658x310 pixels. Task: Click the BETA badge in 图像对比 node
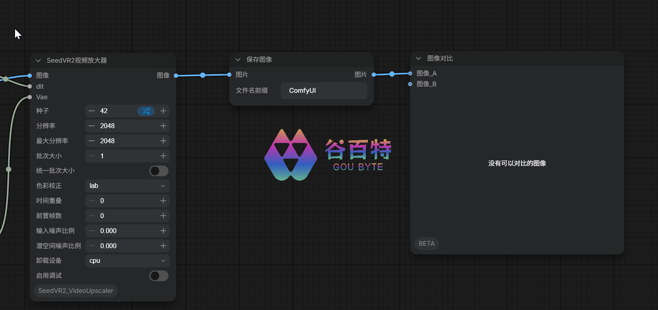426,244
